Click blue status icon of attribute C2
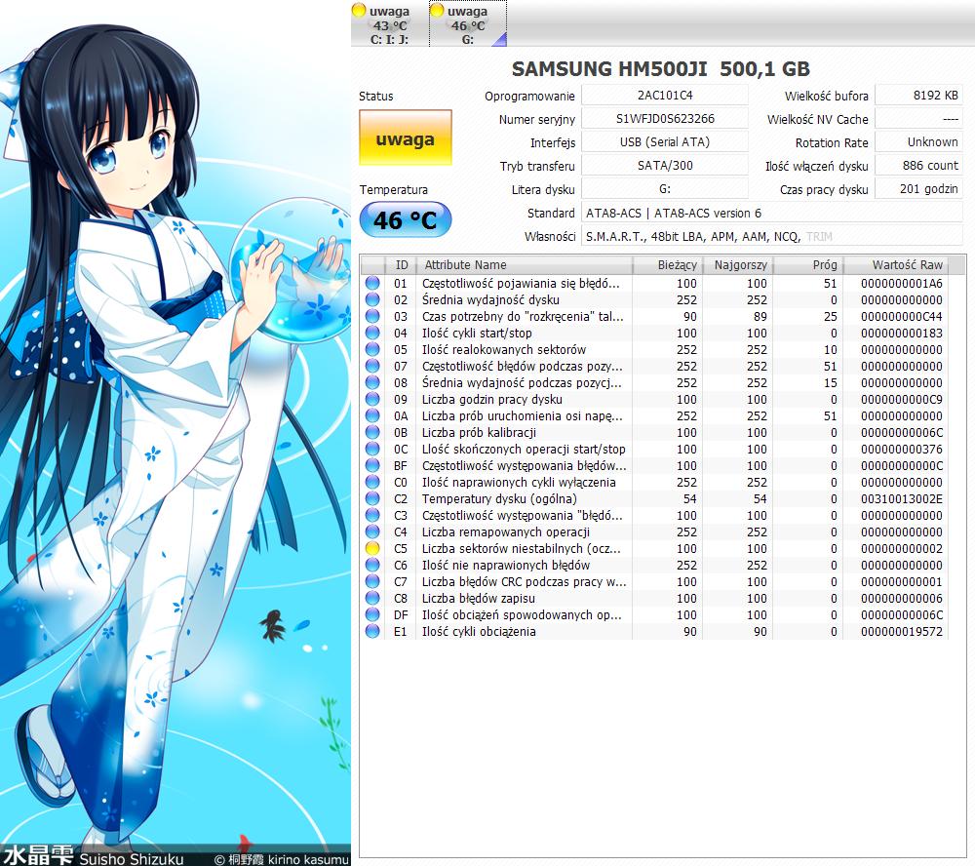This screenshot has width=975, height=866. pos(372,499)
